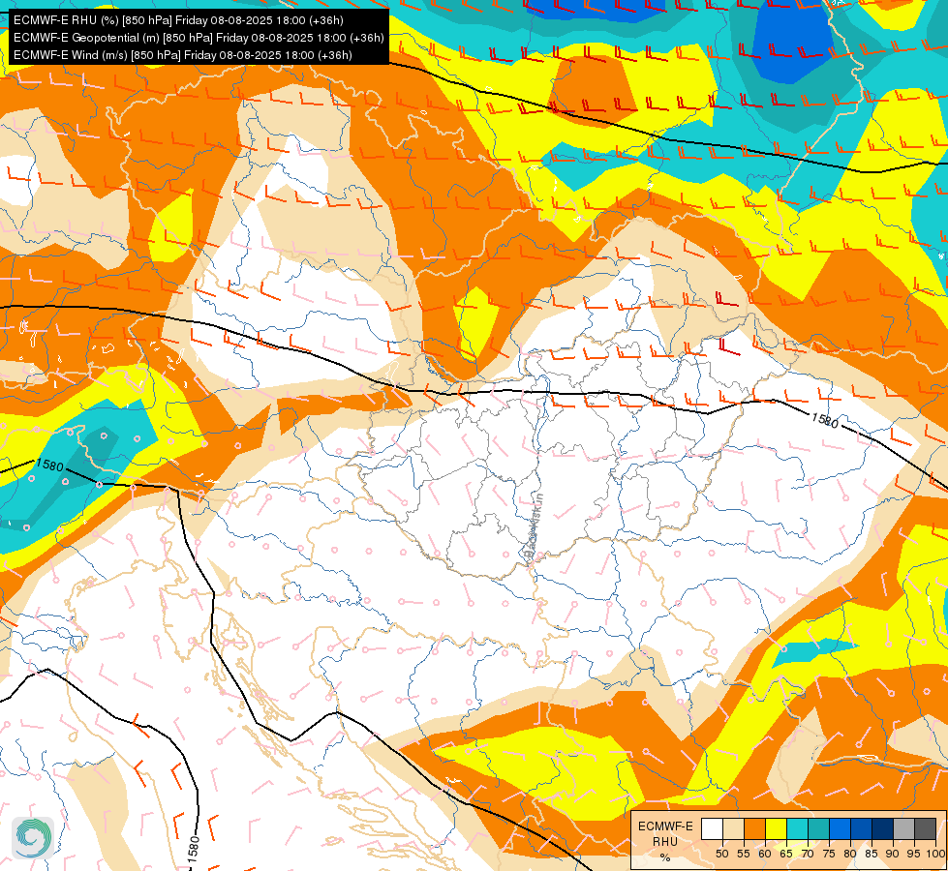Click the legend tick label 95
Screen dimensions: 948x871
(x=914, y=854)
